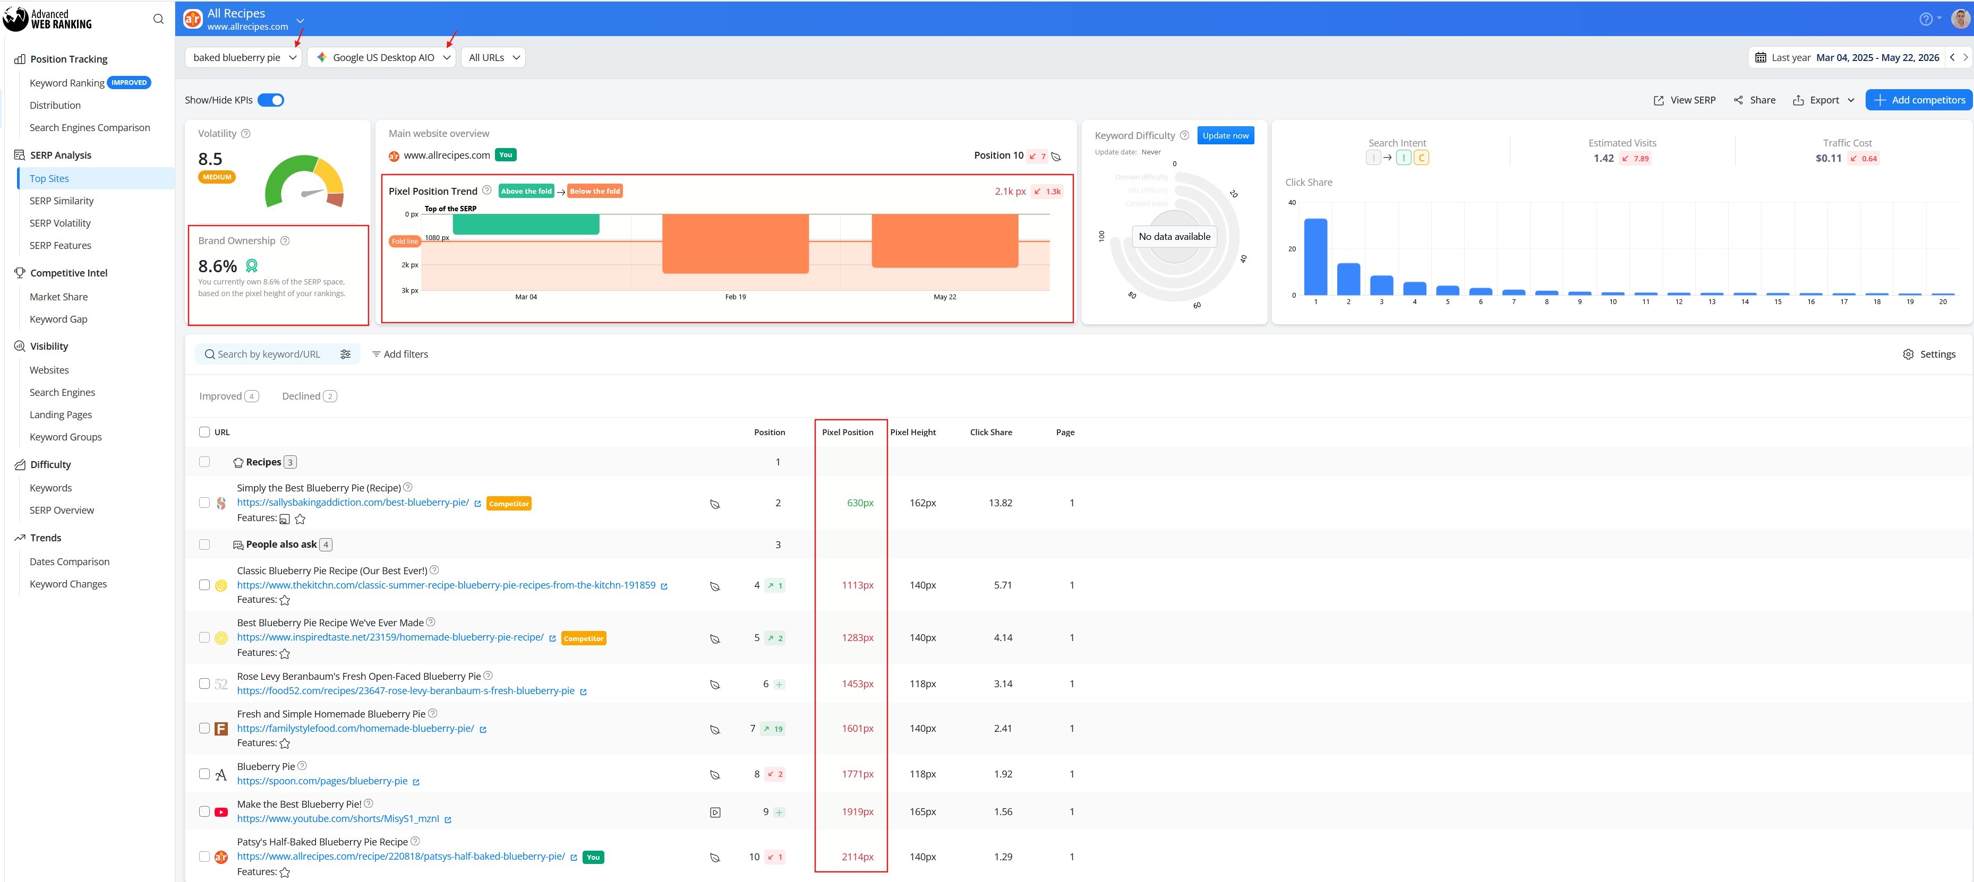Open the help question mark icon in header
The height and width of the screenshot is (882, 1974).
pyautogui.click(x=1926, y=19)
